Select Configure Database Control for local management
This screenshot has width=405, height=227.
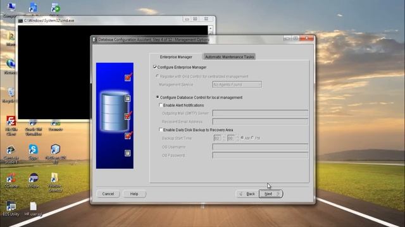[158, 97]
